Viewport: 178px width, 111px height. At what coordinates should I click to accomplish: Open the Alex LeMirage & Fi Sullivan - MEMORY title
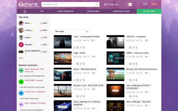[87, 103]
